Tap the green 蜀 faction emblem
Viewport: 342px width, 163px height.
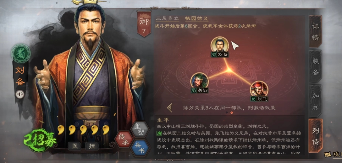click(x=21, y=53)
